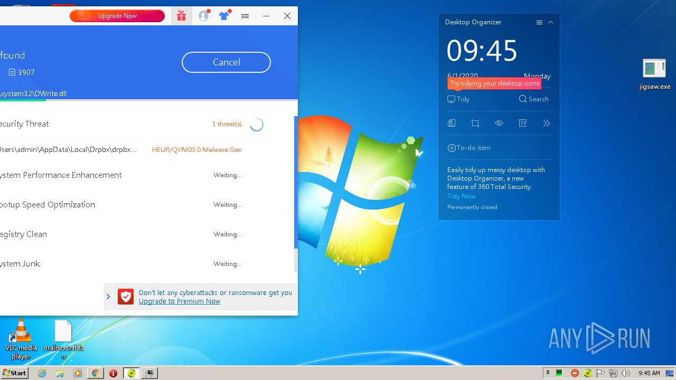
Task: Open the Windows Start menu
Action: (x=15, y=373)
